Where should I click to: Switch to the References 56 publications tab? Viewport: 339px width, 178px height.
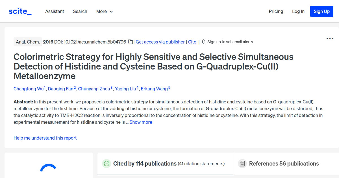284,164
